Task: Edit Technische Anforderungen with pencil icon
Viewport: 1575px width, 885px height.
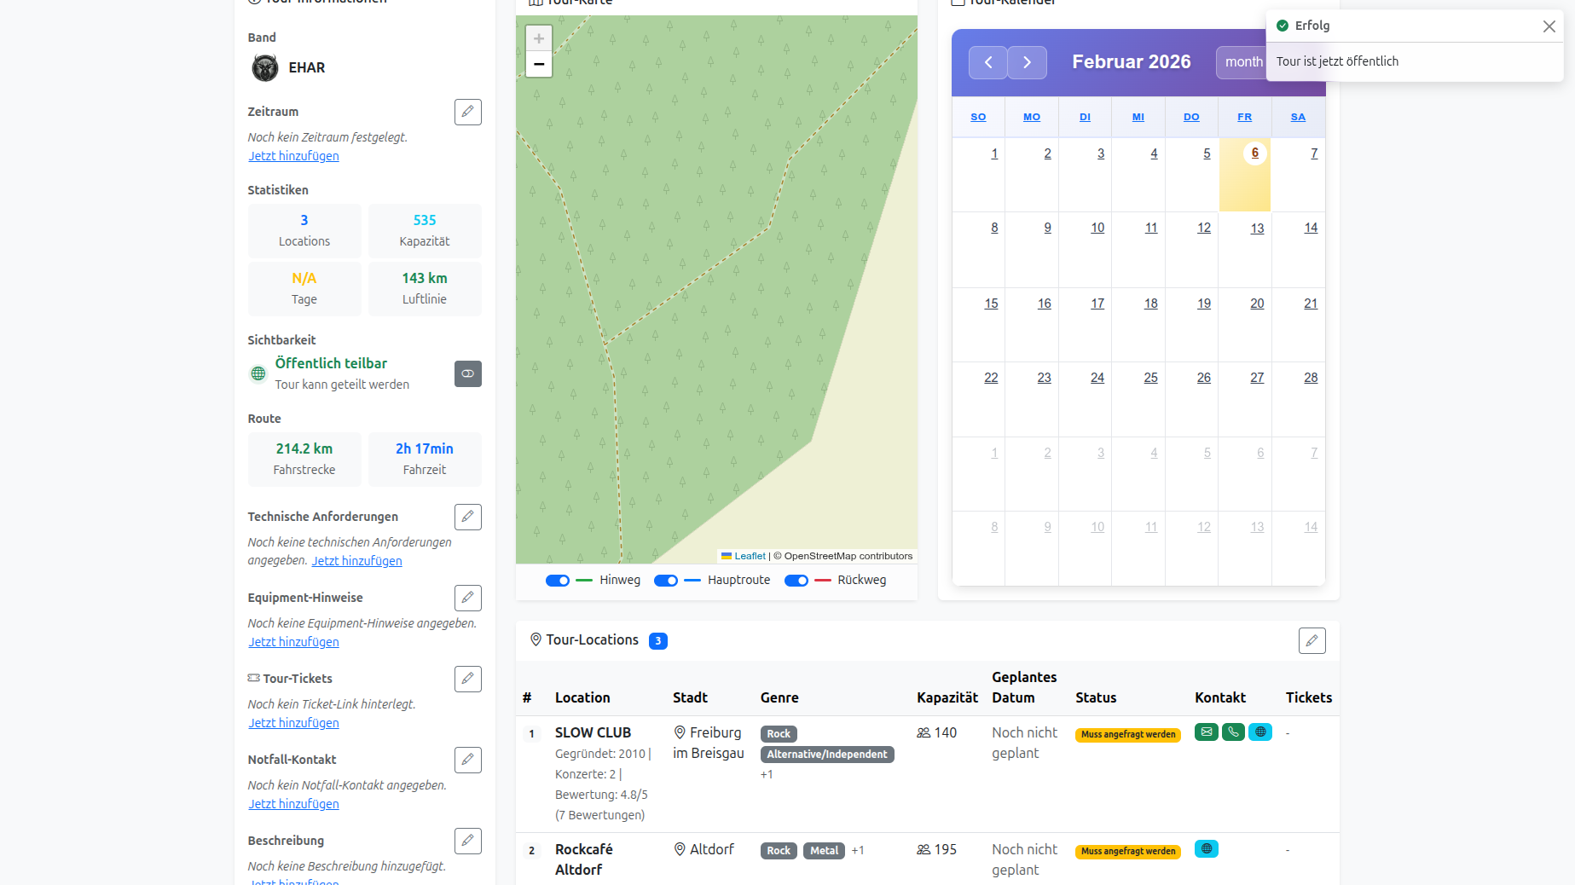Action: coord(467,517)
